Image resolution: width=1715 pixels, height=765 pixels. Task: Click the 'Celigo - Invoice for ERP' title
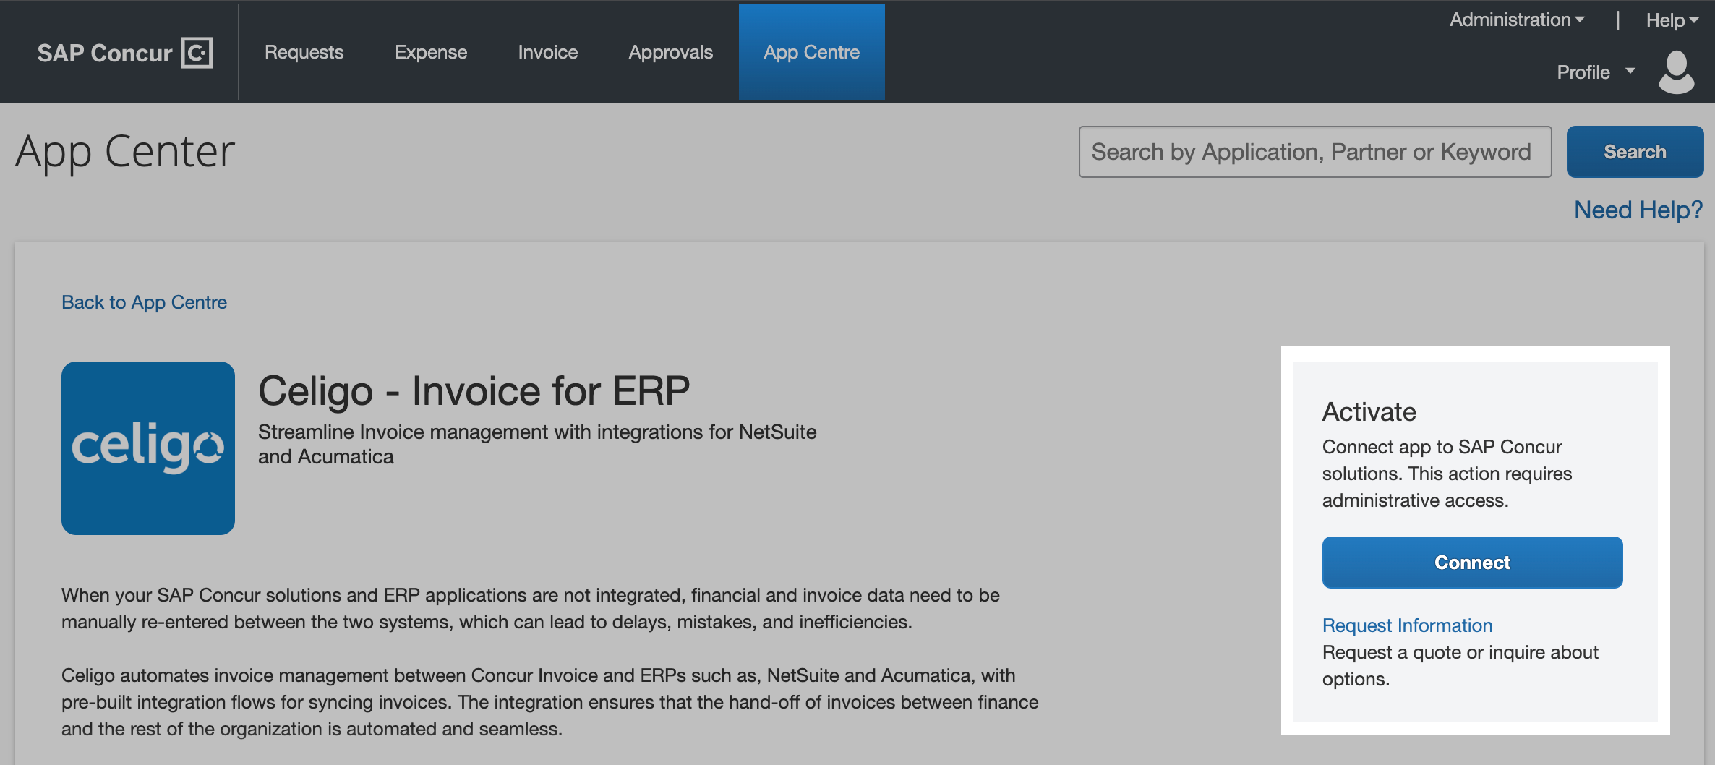pyautogui.click(x=474, y=391)
